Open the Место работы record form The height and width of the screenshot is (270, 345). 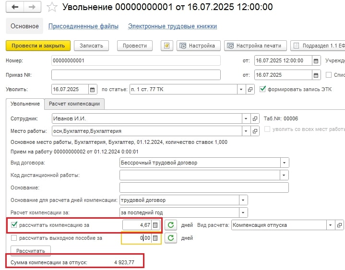point(255,131)
